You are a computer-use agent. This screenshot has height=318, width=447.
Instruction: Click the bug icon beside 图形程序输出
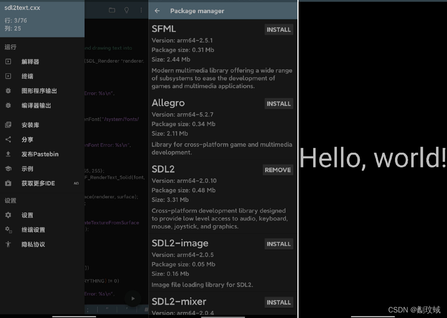pos(8,91)
